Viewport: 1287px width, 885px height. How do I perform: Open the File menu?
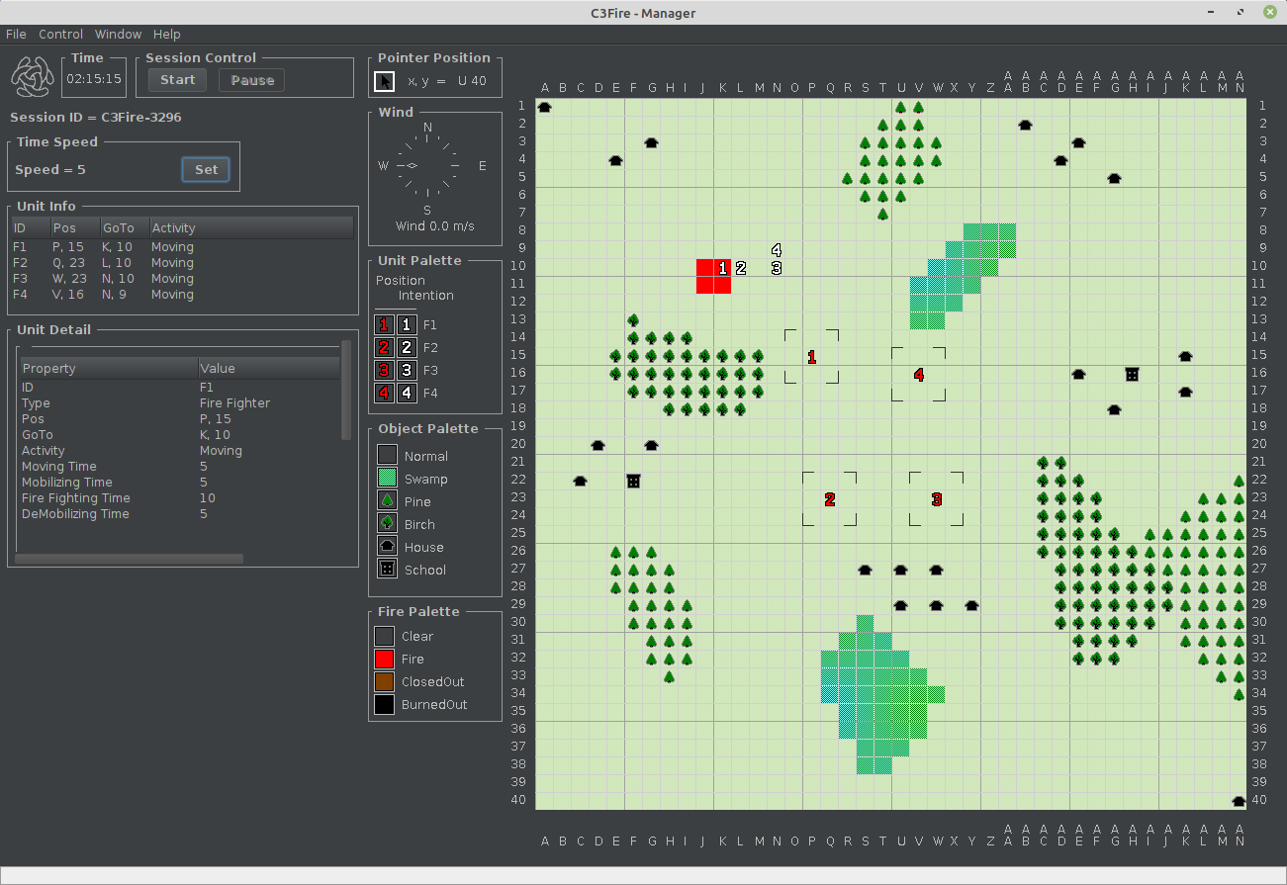point(16,34)
